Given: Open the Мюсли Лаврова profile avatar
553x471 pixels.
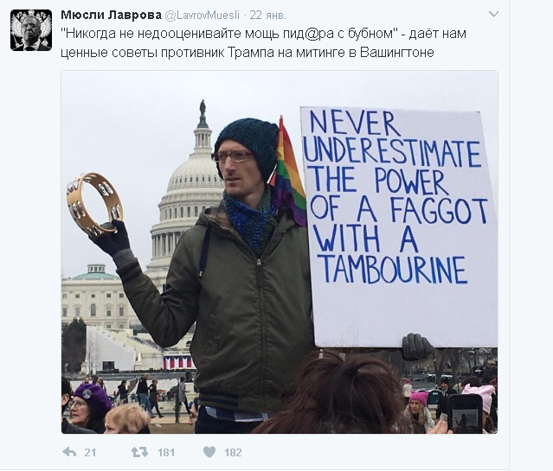Looking at the screenshot, I should click(31, 30).
